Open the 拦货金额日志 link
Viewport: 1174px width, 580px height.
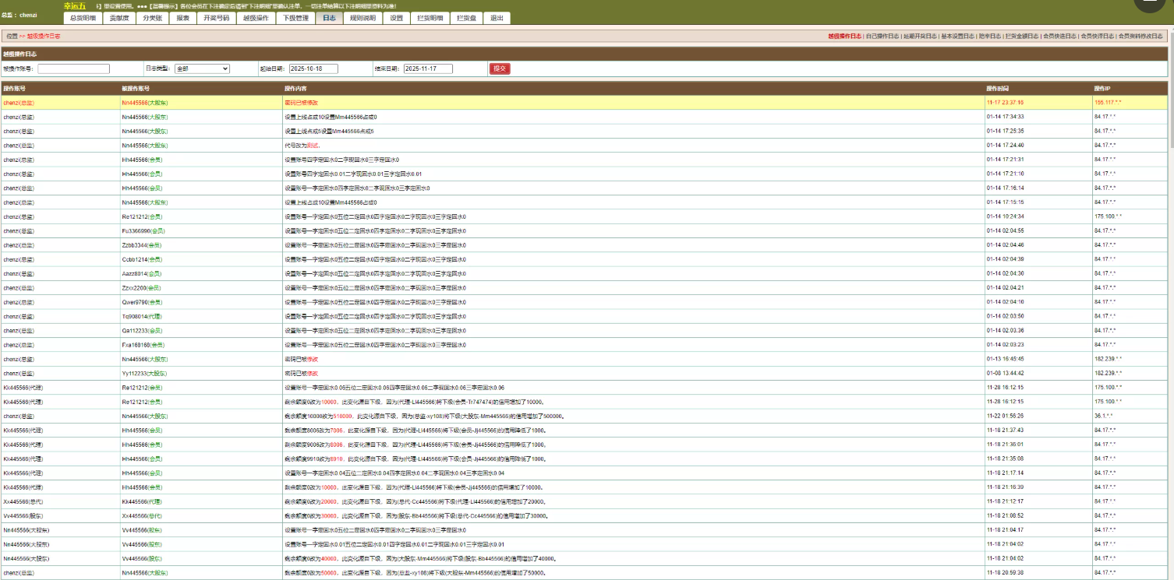click(1022, 36)
